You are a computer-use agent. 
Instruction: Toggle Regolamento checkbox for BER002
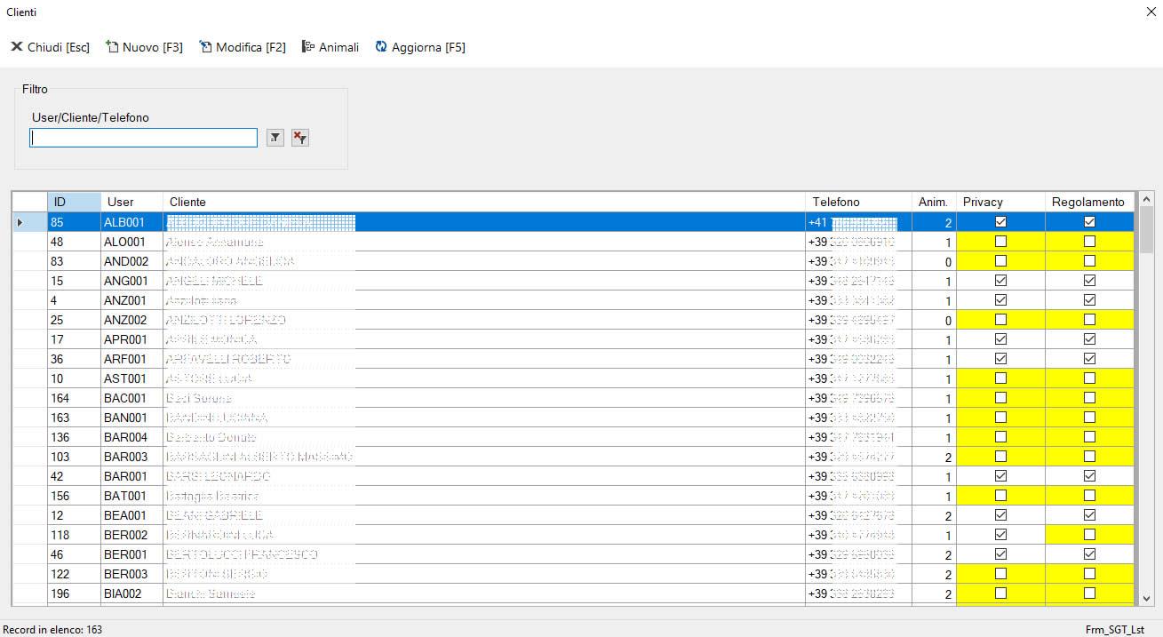tap(1089, 535)
